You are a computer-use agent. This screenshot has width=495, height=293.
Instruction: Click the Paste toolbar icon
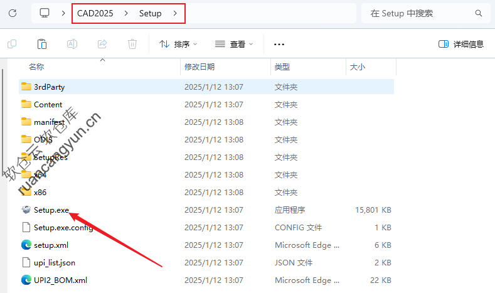point(42,44)
